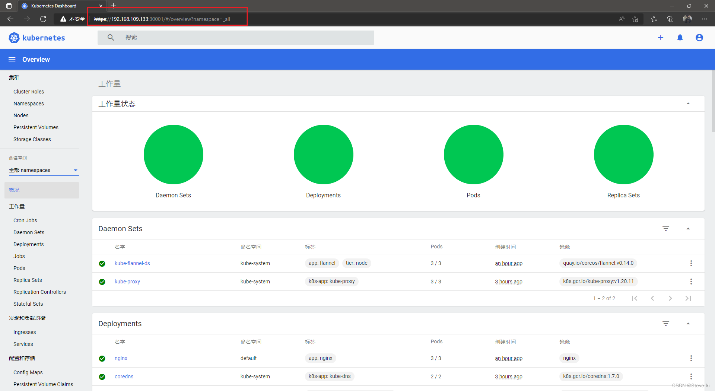Click the 'k8s-app: kube-dns' label chip

coord(330,376)
